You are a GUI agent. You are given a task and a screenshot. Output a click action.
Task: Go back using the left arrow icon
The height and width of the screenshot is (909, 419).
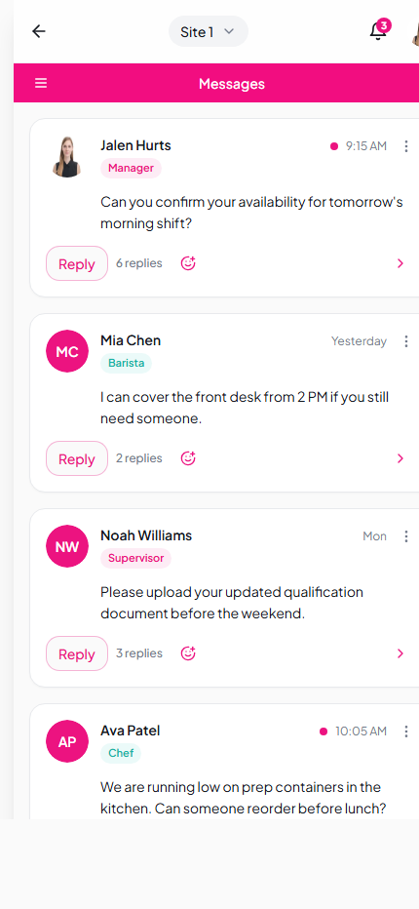(39, 31)
